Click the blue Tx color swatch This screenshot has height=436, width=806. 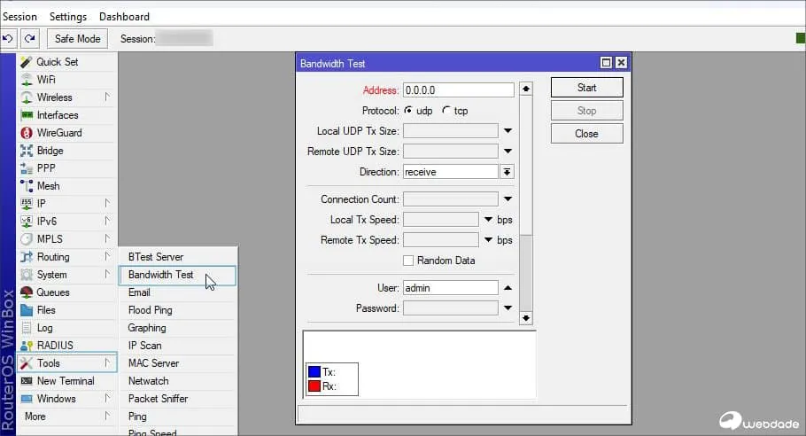(x=314, y=372)
